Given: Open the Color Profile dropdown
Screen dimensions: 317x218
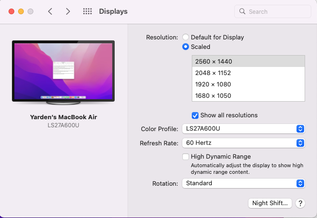Looking at the screenshot, I should point(243,129).
